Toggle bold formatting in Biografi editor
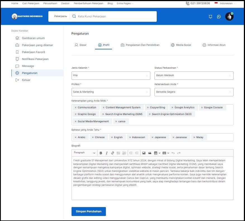245x221 pixels. 101,153
